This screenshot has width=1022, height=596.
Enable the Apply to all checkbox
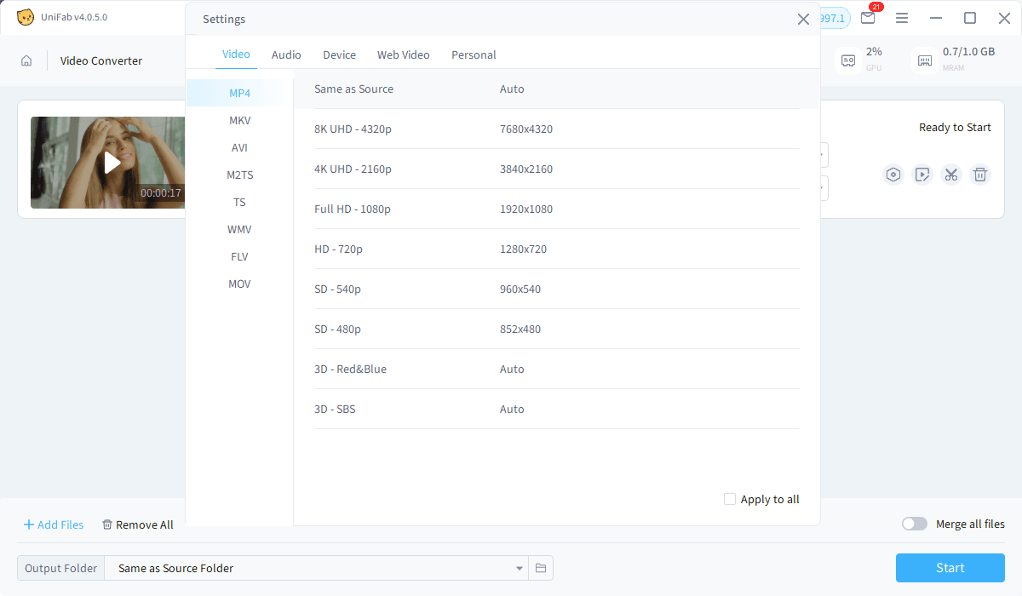pyautogui.click(x=730, y=499)
